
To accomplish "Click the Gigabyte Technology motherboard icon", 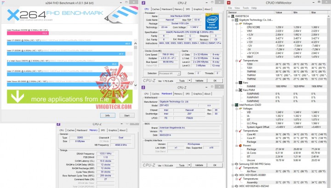I will click(x=236, y=20).
